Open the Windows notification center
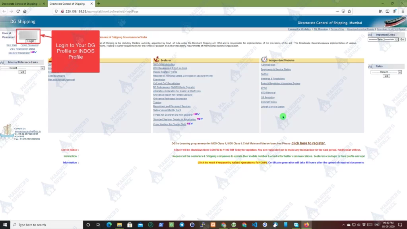Screen dimensions: 407x229 tap(400, 225)
